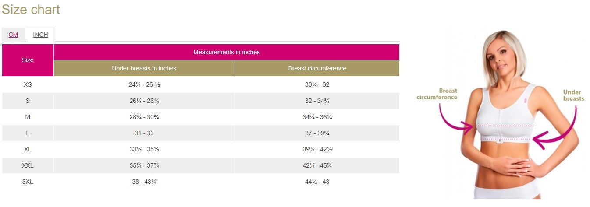Screen dimensions: 590x207
Task: Click the 'Breast circumference' label on image
Action: pos(437,94)
